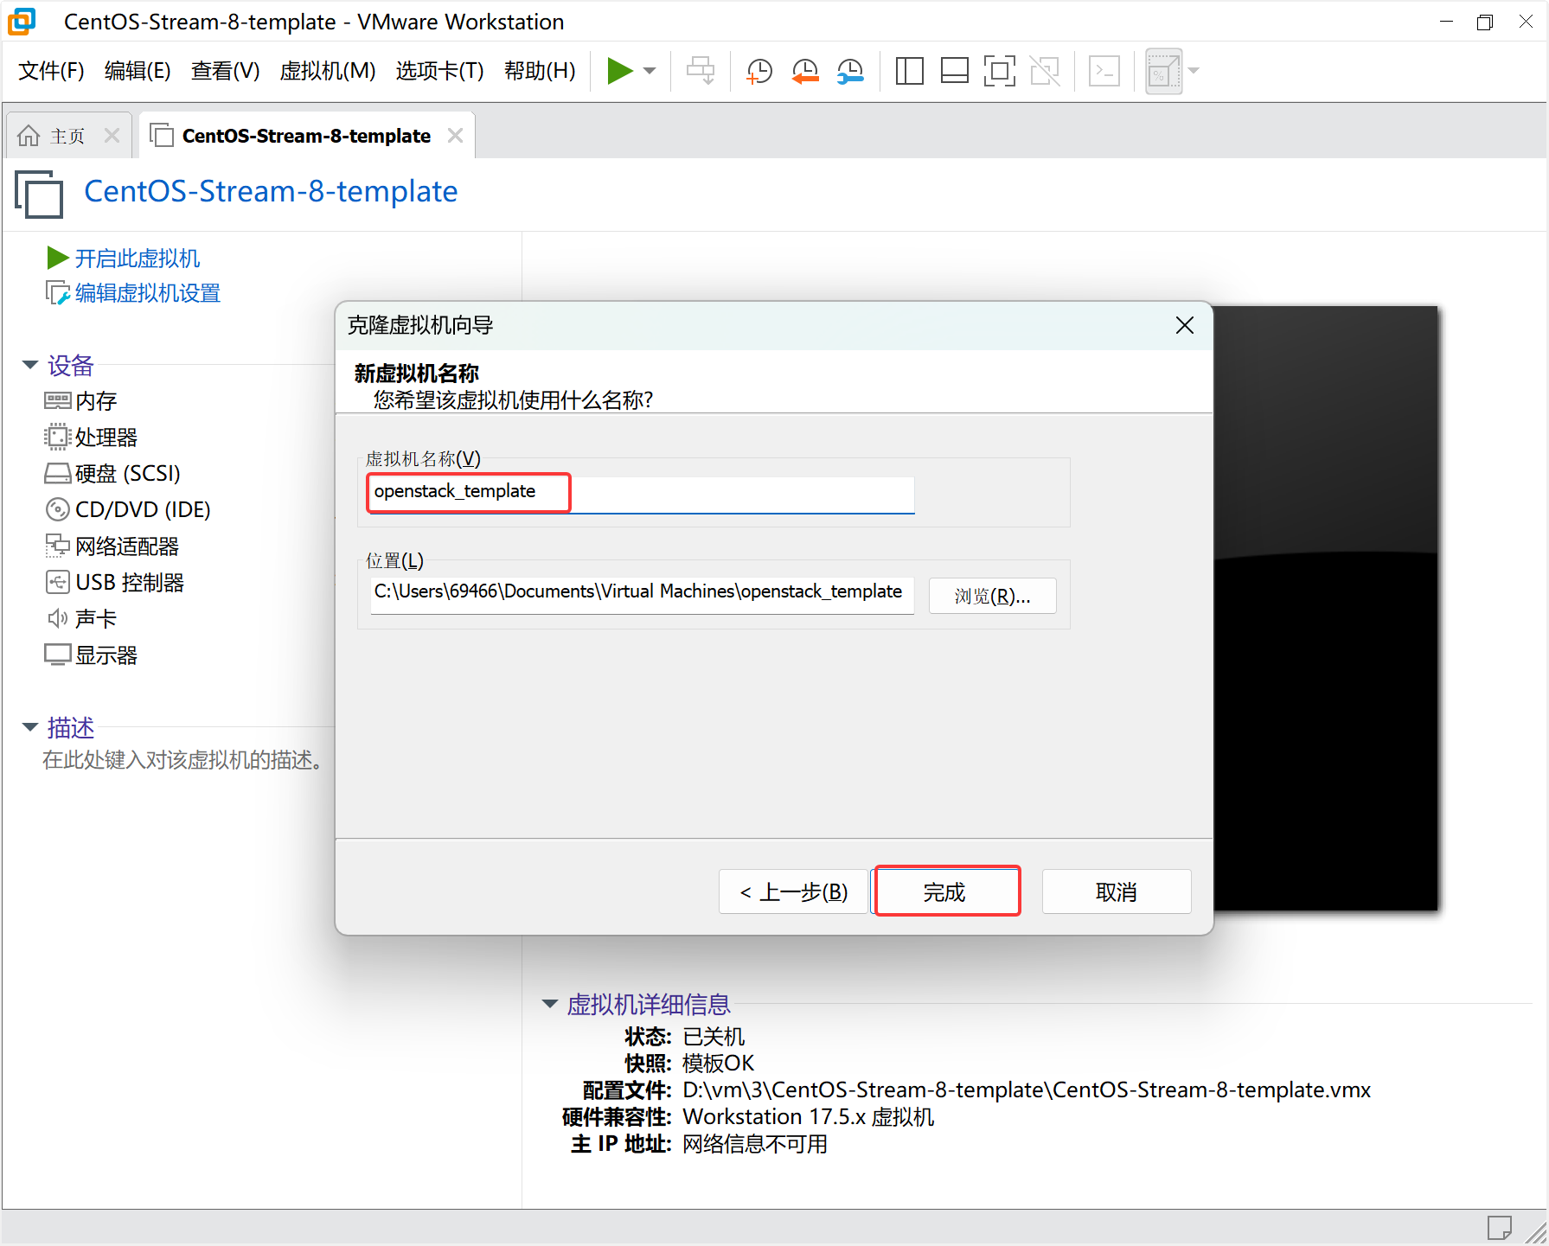
Task: Select the 内存 device row
Action: pos(80,401)
